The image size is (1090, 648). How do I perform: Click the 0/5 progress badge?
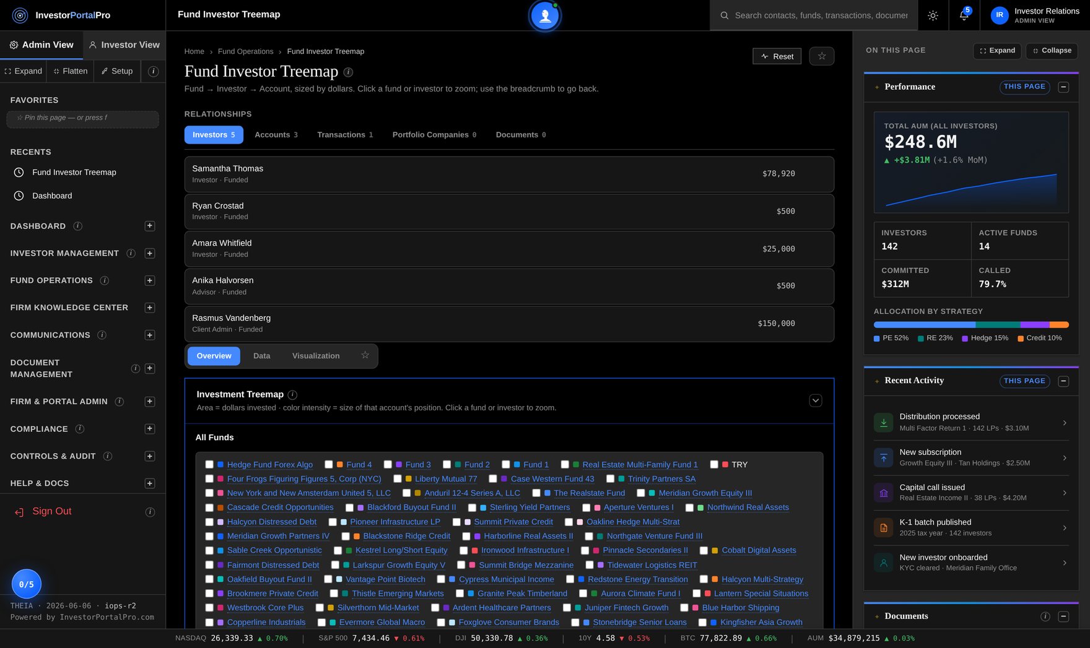tap(27, 584)
